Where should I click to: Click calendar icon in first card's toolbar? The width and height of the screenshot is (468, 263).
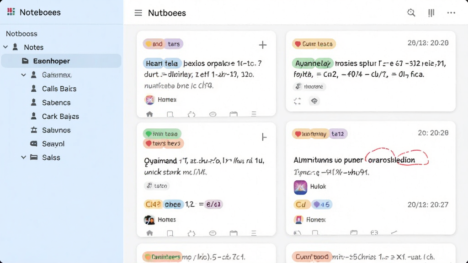click(x=234, y=114)
